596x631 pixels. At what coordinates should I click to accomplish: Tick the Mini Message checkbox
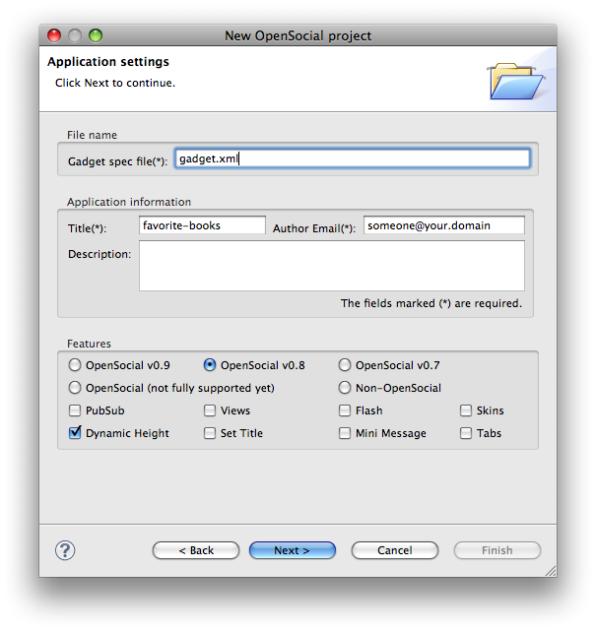point(345,433)
